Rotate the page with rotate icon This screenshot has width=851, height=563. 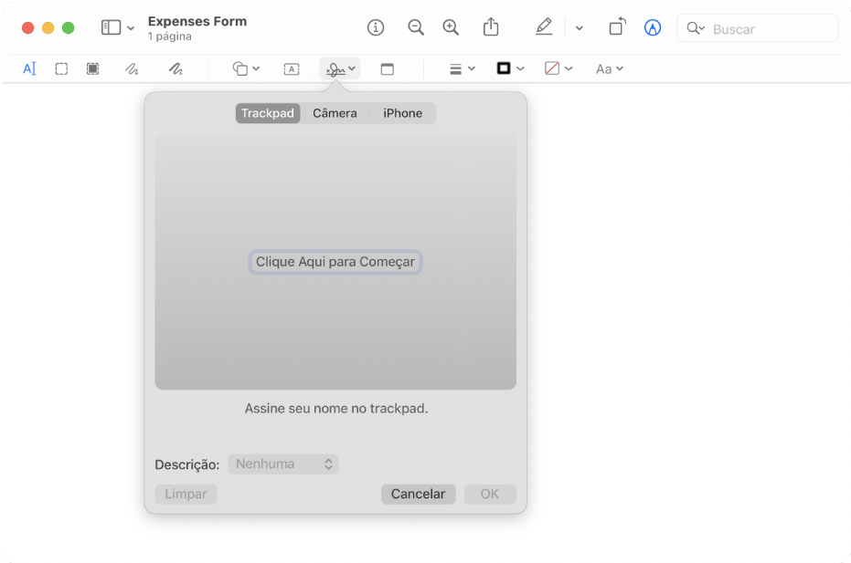point(617,27)
